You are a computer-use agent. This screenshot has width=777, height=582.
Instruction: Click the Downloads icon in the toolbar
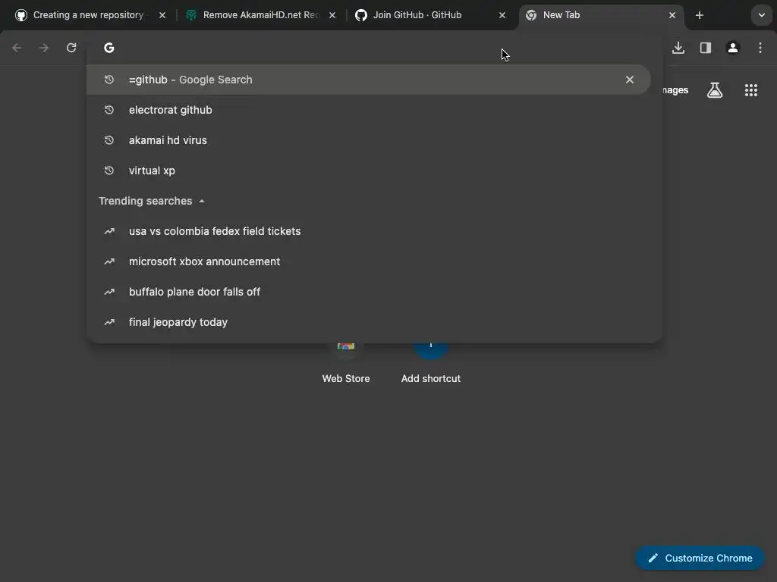[x=678, y=48]
